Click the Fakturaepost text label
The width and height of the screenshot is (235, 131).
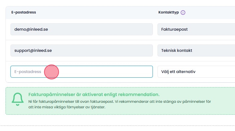174,29
